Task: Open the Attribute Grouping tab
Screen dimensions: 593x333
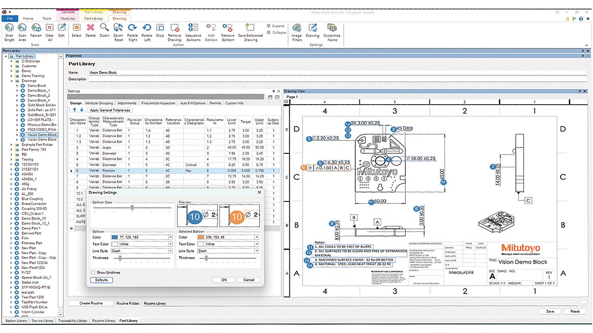Action: [99, 103]
